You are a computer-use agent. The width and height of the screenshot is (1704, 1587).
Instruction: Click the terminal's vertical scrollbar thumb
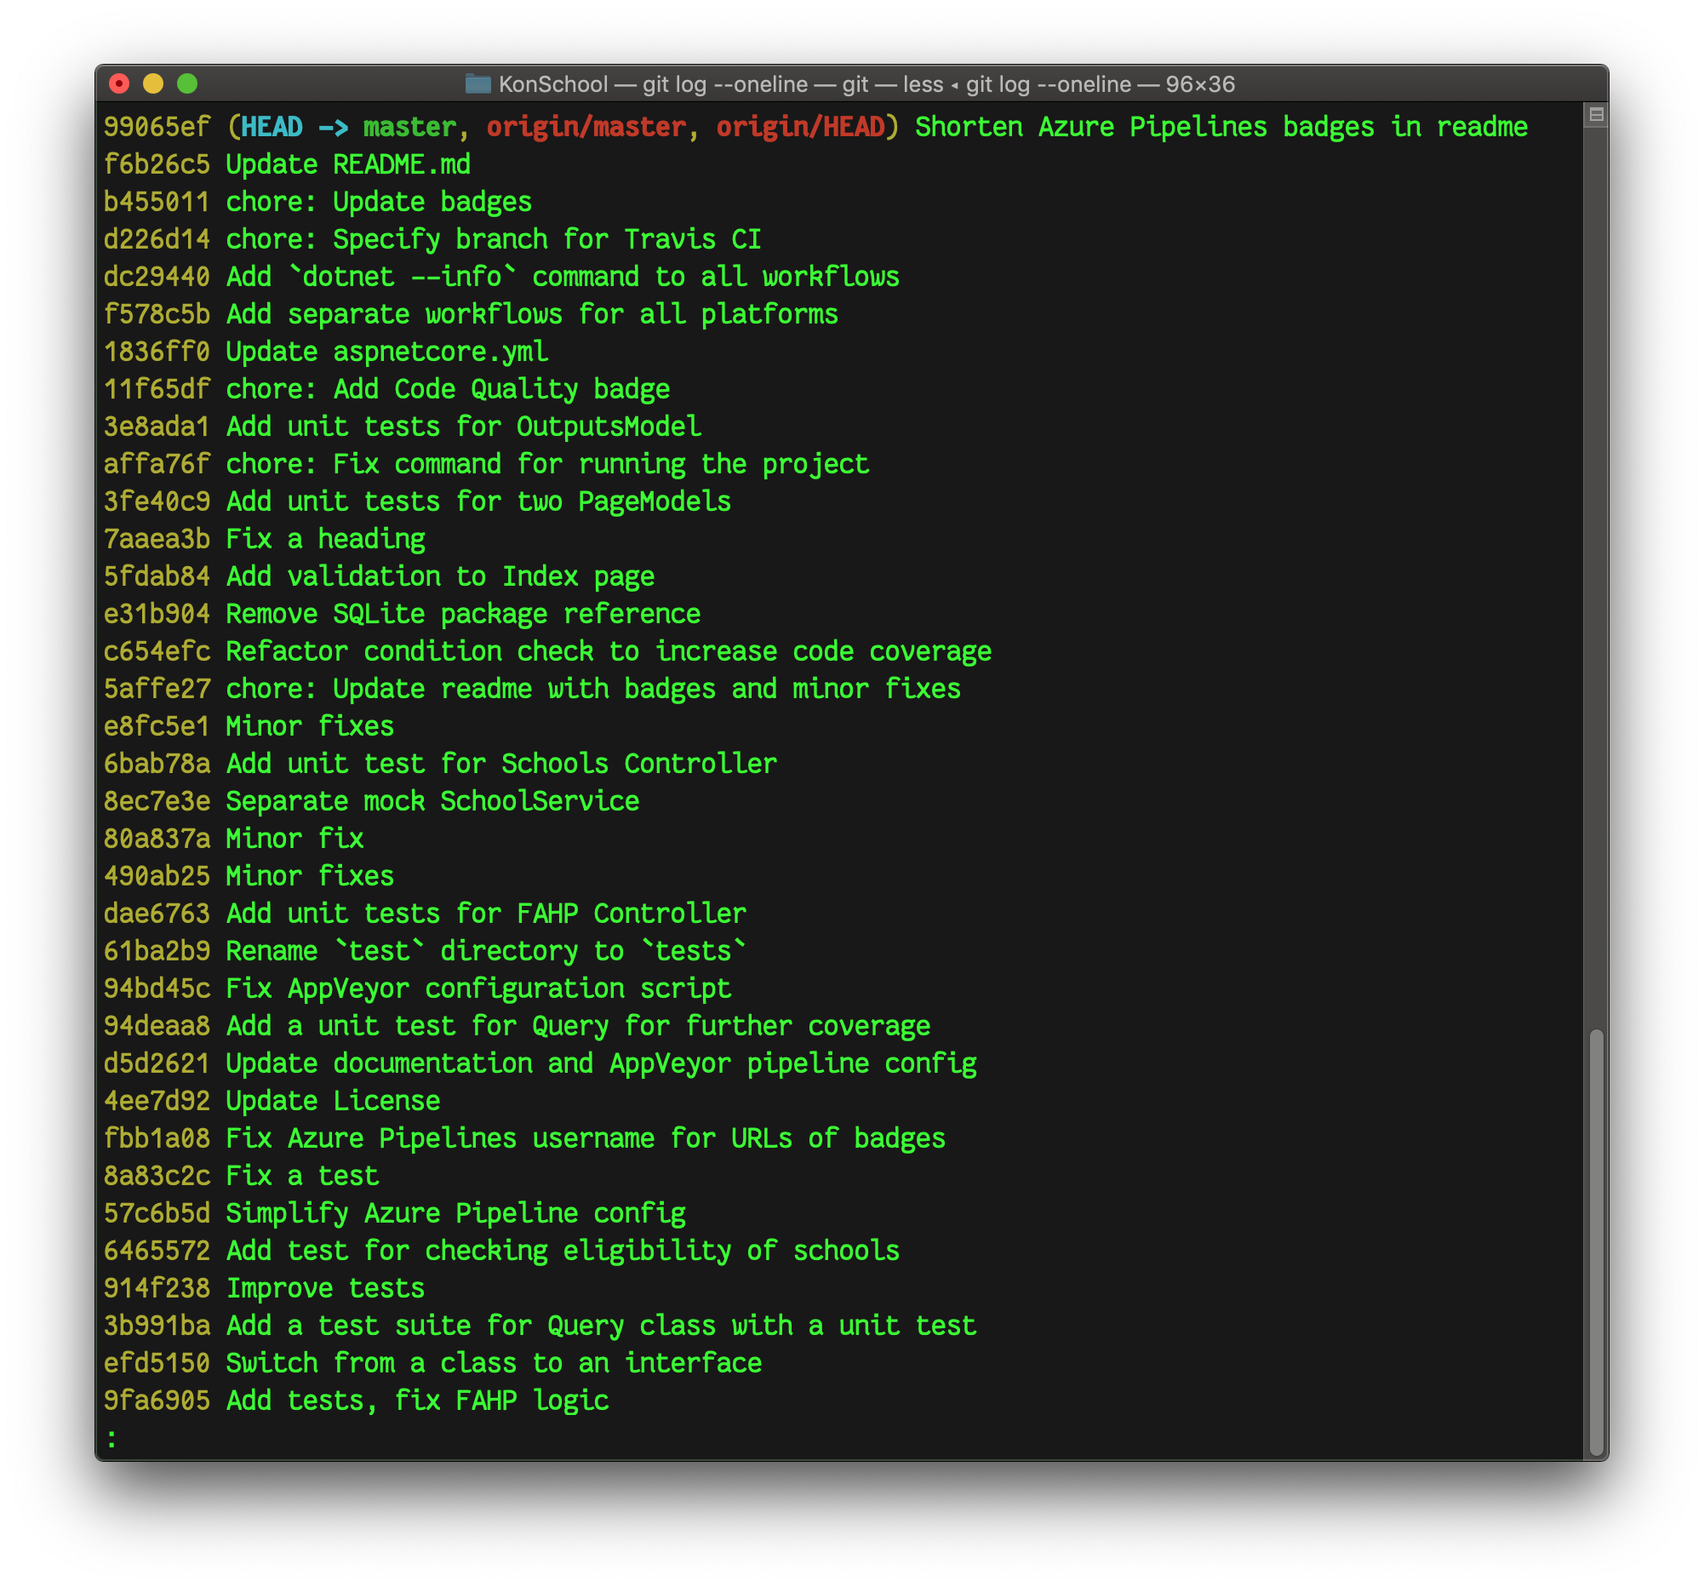[1595, 1241]
